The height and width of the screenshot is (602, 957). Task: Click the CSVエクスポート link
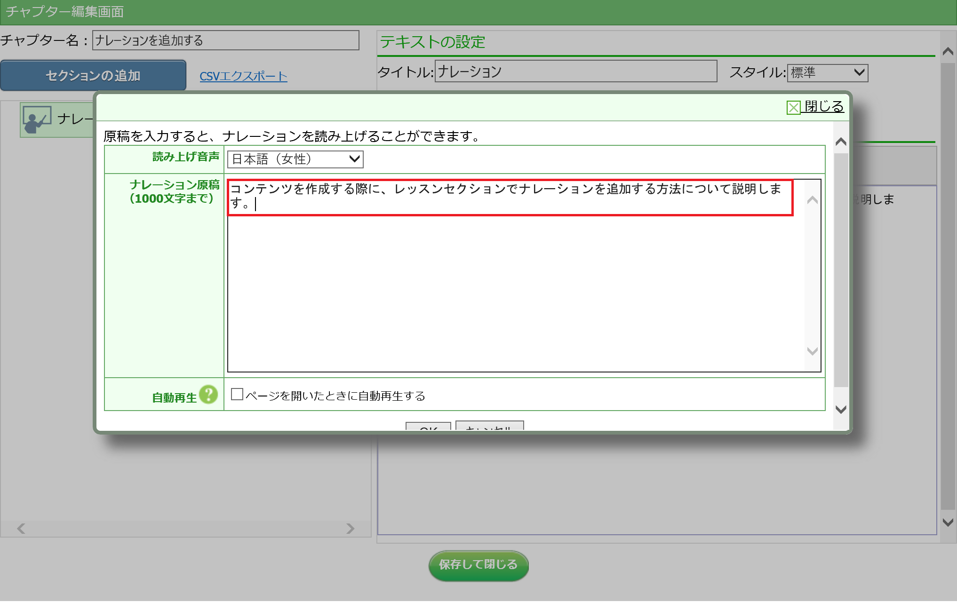pyautogui.click(x=243, y=76)
